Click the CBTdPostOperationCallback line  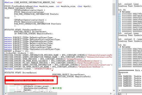pos(30,20)
